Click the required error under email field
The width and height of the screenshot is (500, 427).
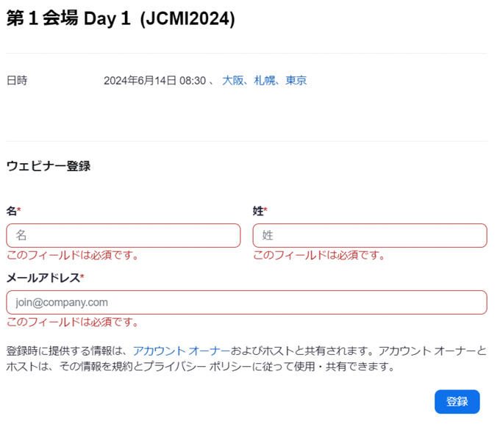tap(73, 322)
